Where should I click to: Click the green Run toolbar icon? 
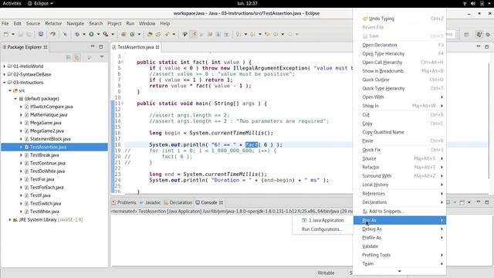pos(91,34)
